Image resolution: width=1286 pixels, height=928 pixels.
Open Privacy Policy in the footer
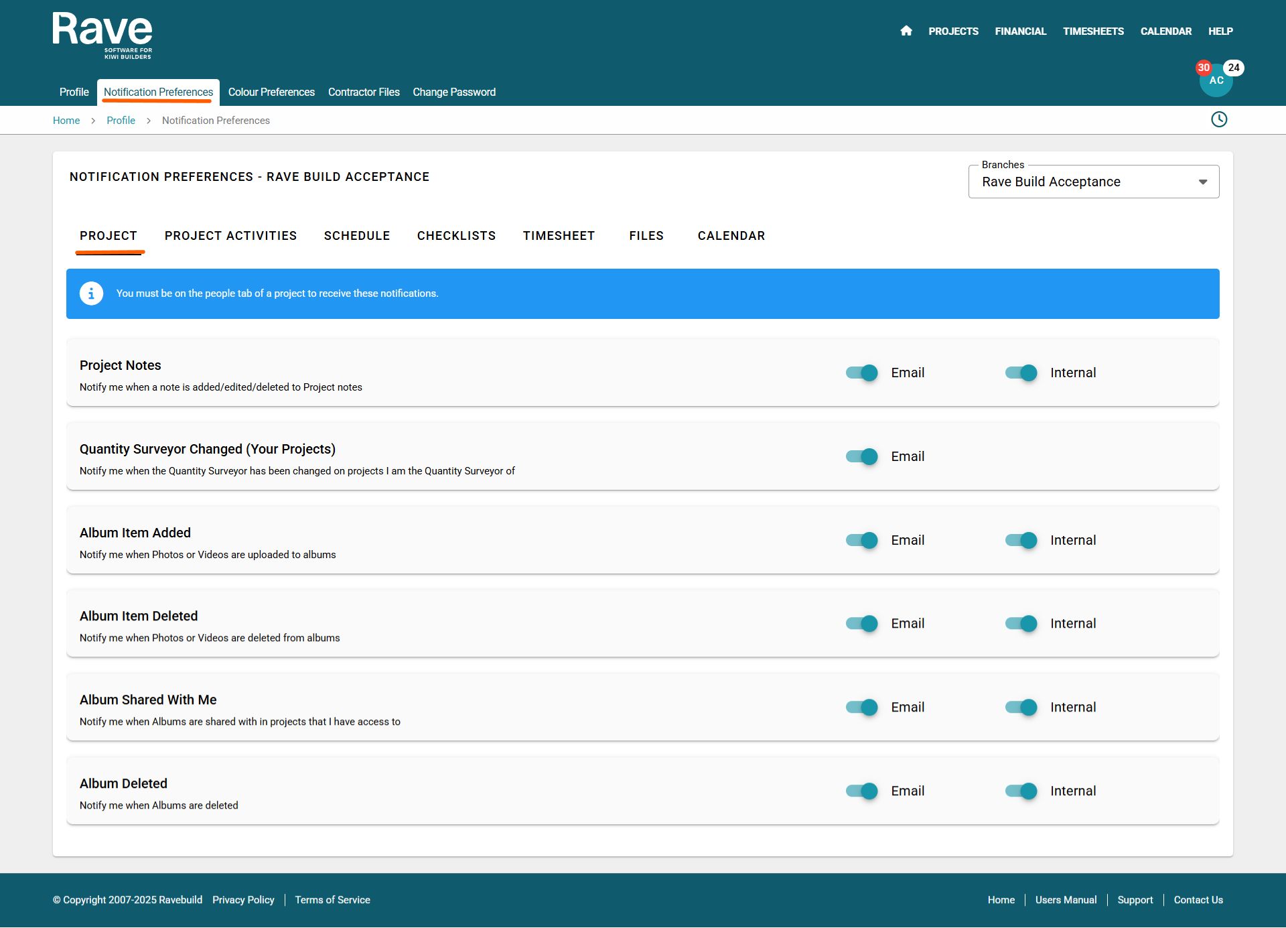tap(243, 900)
